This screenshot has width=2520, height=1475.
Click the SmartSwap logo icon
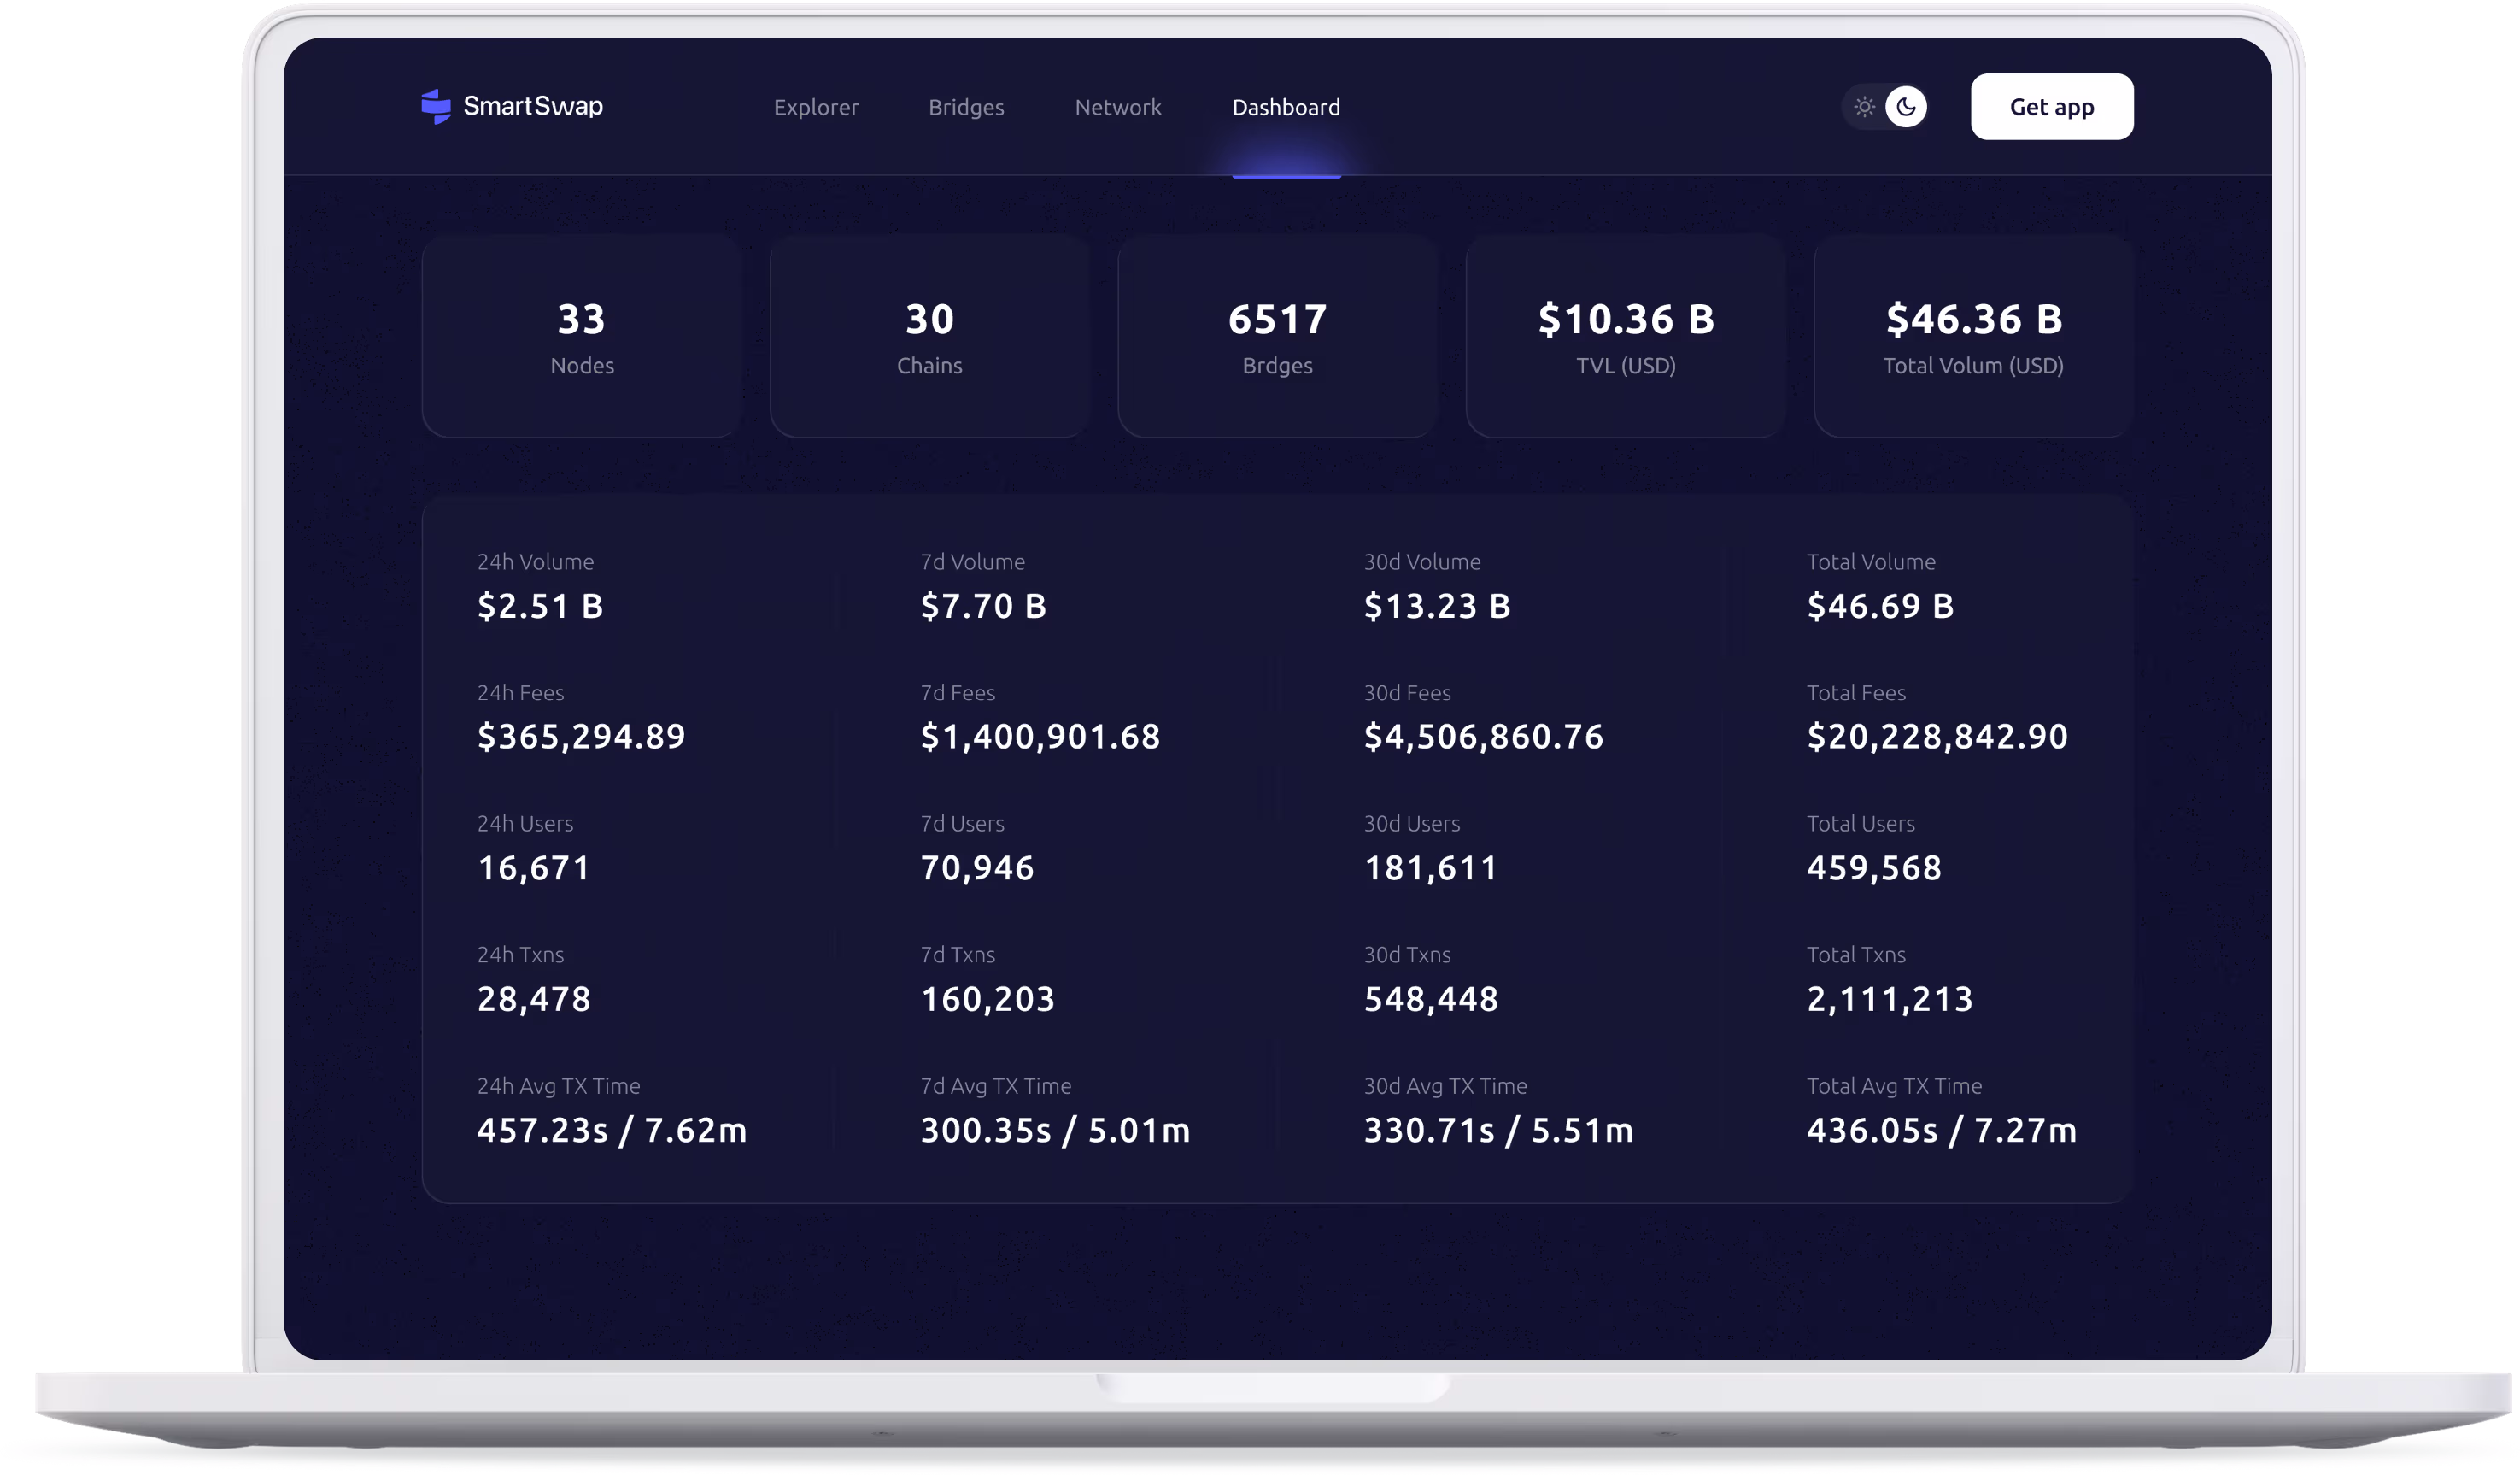tap(436, 106)
